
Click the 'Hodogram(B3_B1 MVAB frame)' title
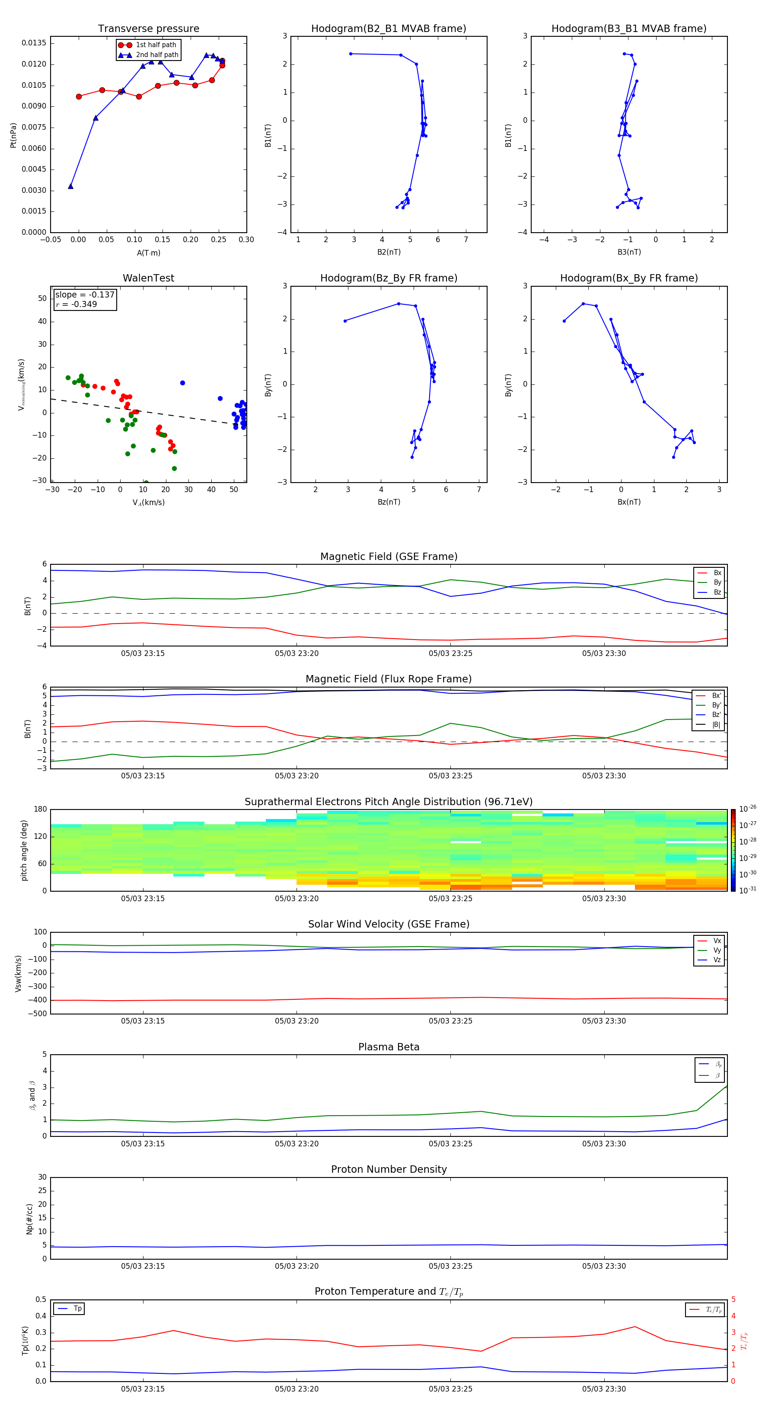tap(629, 29)
